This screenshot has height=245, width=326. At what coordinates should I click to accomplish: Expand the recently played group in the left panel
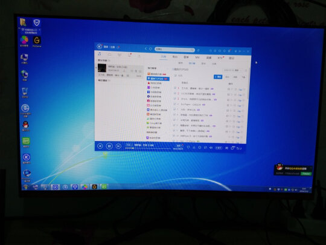click(103, 80)
